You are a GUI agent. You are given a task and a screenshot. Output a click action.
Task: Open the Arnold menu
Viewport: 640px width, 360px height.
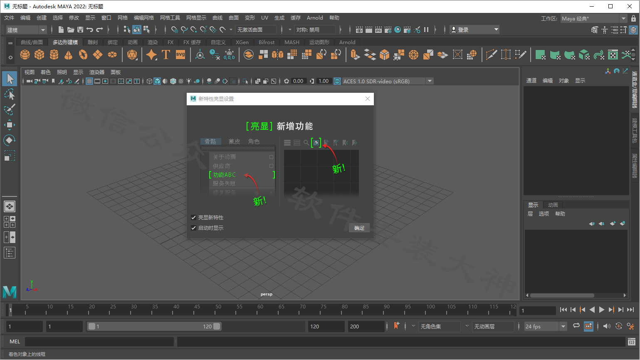click(315, 18)
